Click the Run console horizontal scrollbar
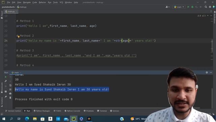 (107, 108)
